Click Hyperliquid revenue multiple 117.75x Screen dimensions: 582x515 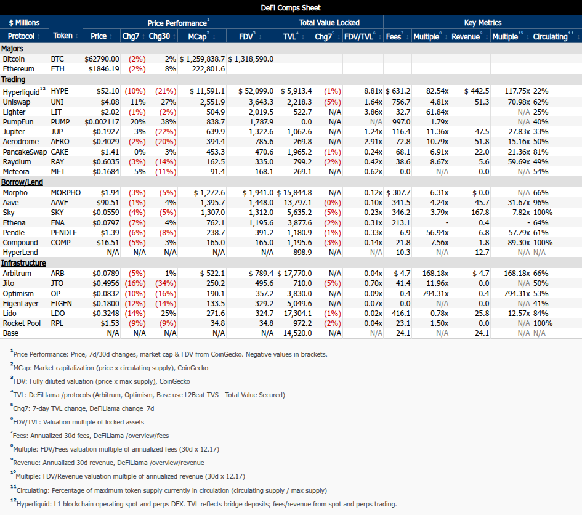pyautogui.click(x=517, y=91)
